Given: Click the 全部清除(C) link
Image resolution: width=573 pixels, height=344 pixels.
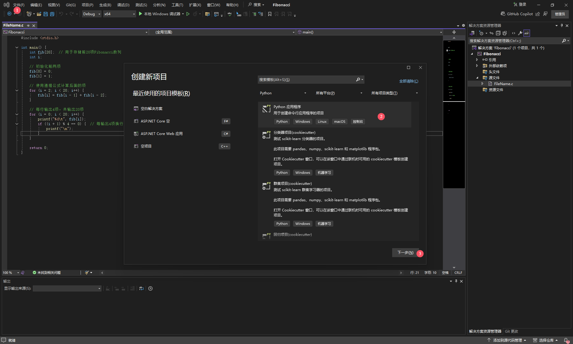Looking at the screenshot, I should 409,81.
